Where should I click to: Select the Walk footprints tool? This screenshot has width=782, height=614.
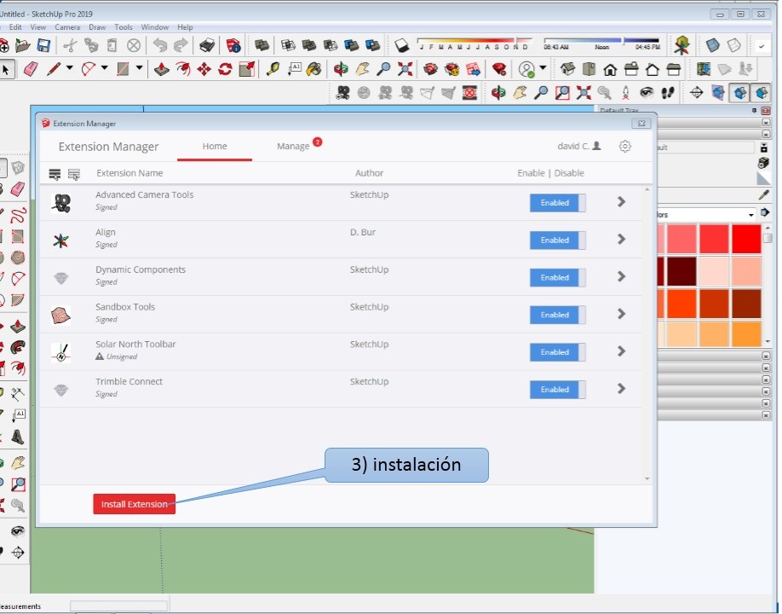(x=668, y=92)
